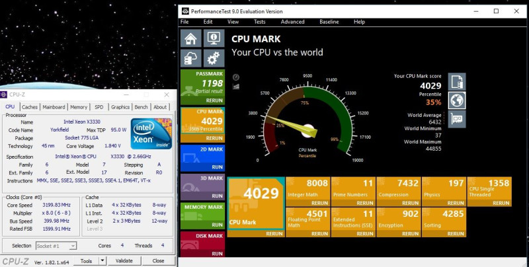This screenshot has width=529, height=267.
Task: Click the Intel Xeon inside logo in CPU-Z
Action: pos(151,133)
